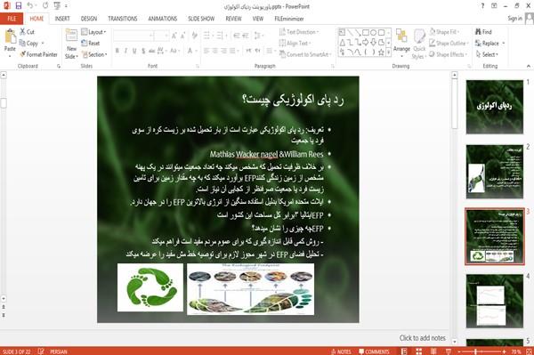Open the Layout dropdown
Screen dimensions: 534x355
pyautogui.click(x=93, y=32)
